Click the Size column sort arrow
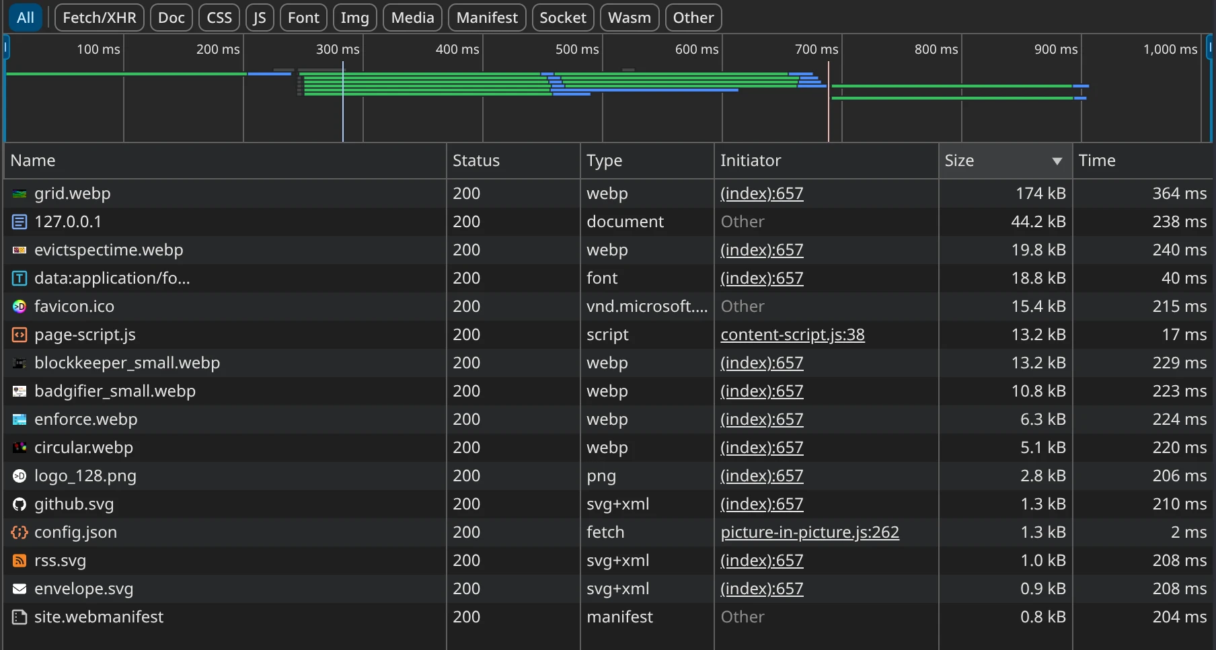Image resolution: width=1216 pixels, height=650 pixels. tap(1057, 161)
